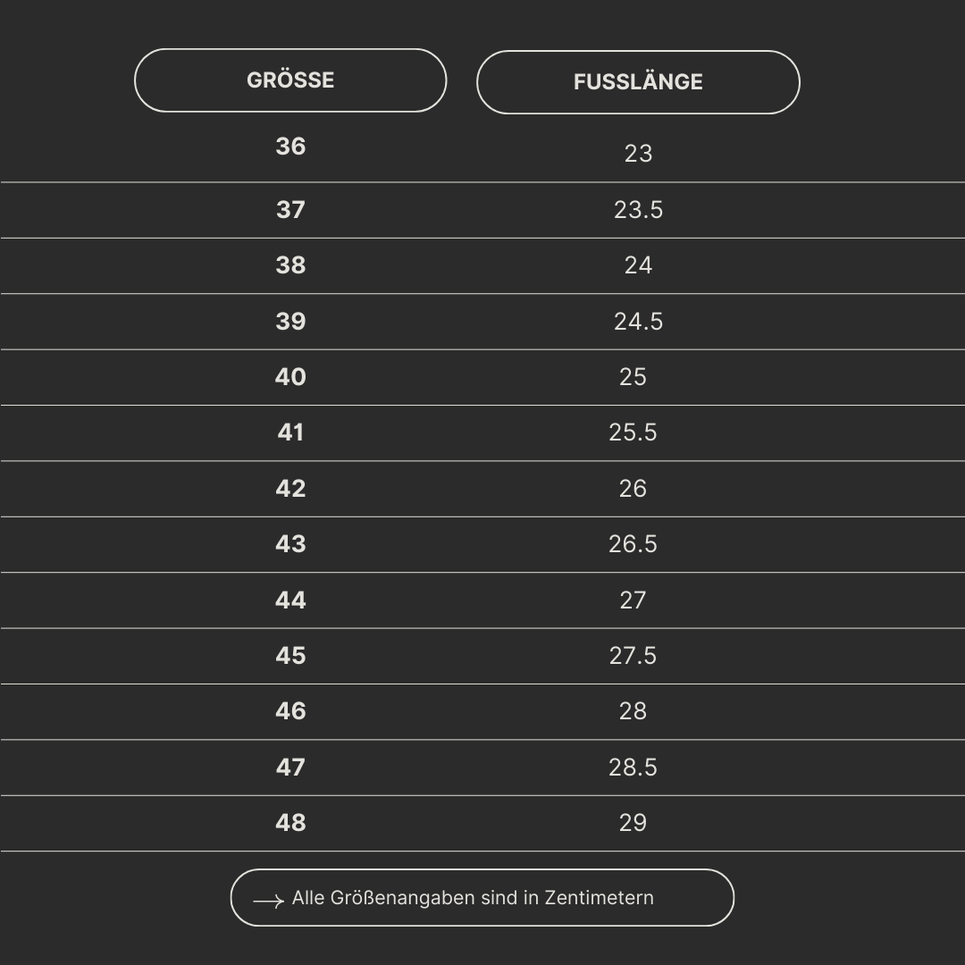Select the FUSSLÄNGE column header

click(x=638, y=82)
